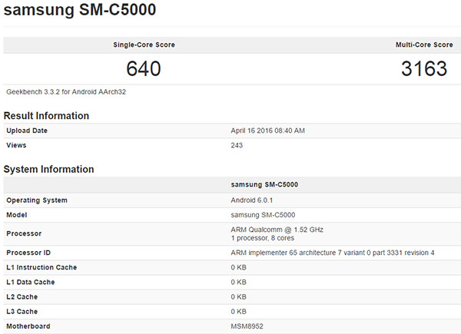Click Model value 'samsung SM-C5000'
The width and height of the screenshot is (461, 334).
point(263,215)
